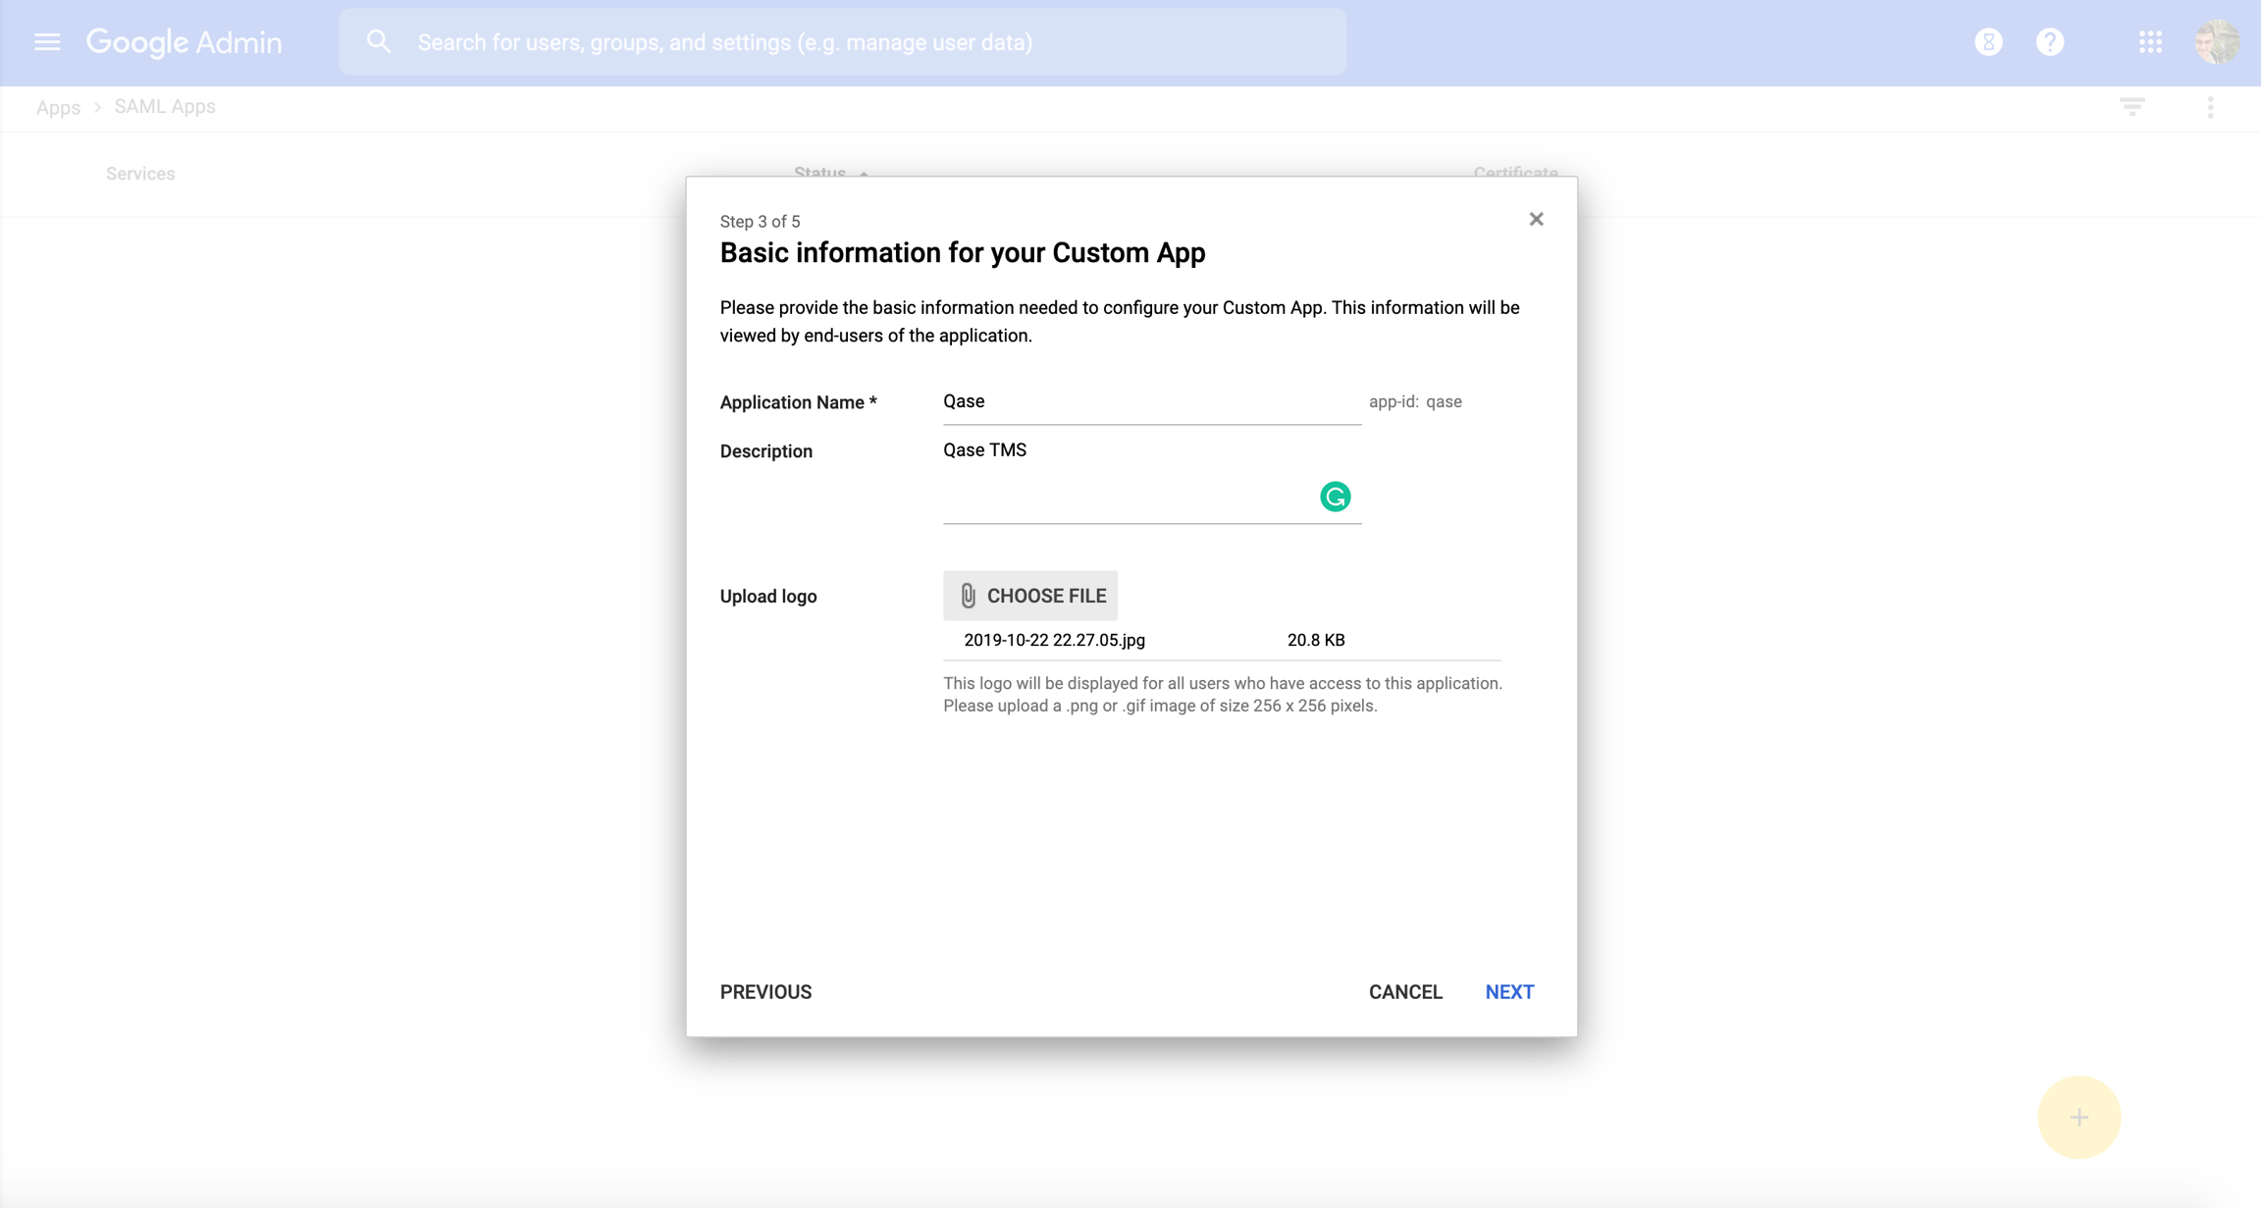Open the three-dot more options menu
This screenshot has width=2261, height=1208.
[2210, 107]
